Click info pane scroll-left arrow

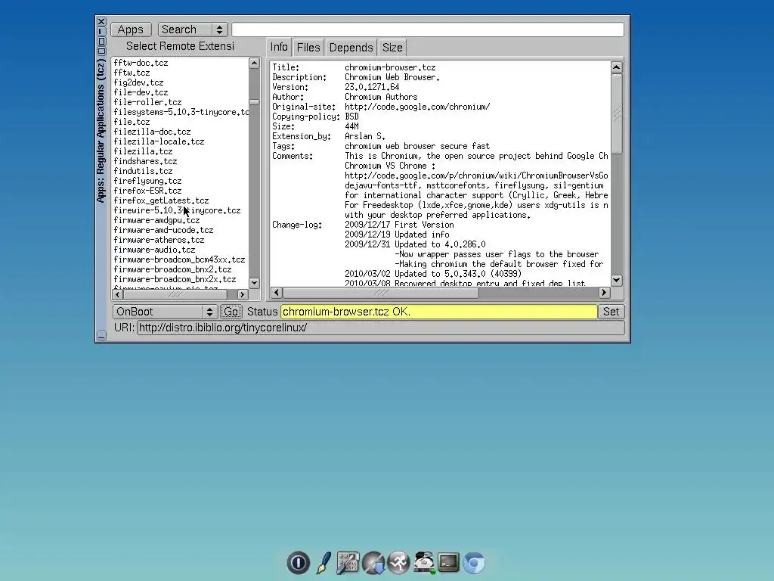(277, 293)
